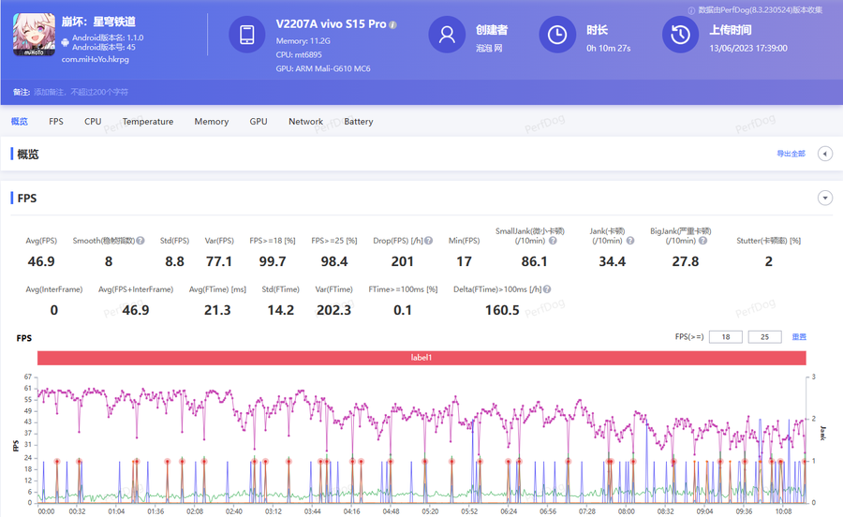Switch to the 概览 tab
The height and width of the screenshot is (517, 843).
pyautogui.click(x=20, y=122)
